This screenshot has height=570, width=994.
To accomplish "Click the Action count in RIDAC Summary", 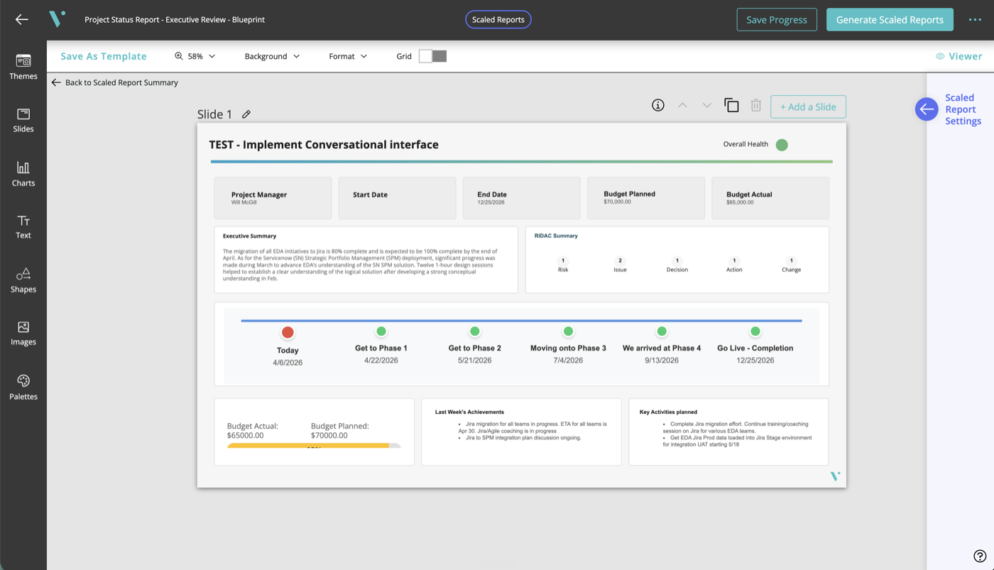I will (734, 261).
